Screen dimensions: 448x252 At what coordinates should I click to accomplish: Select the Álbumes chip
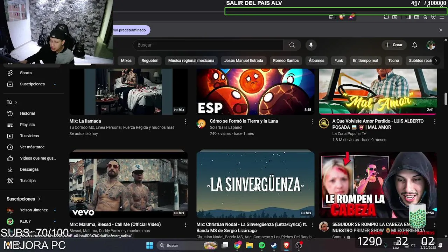316,61
